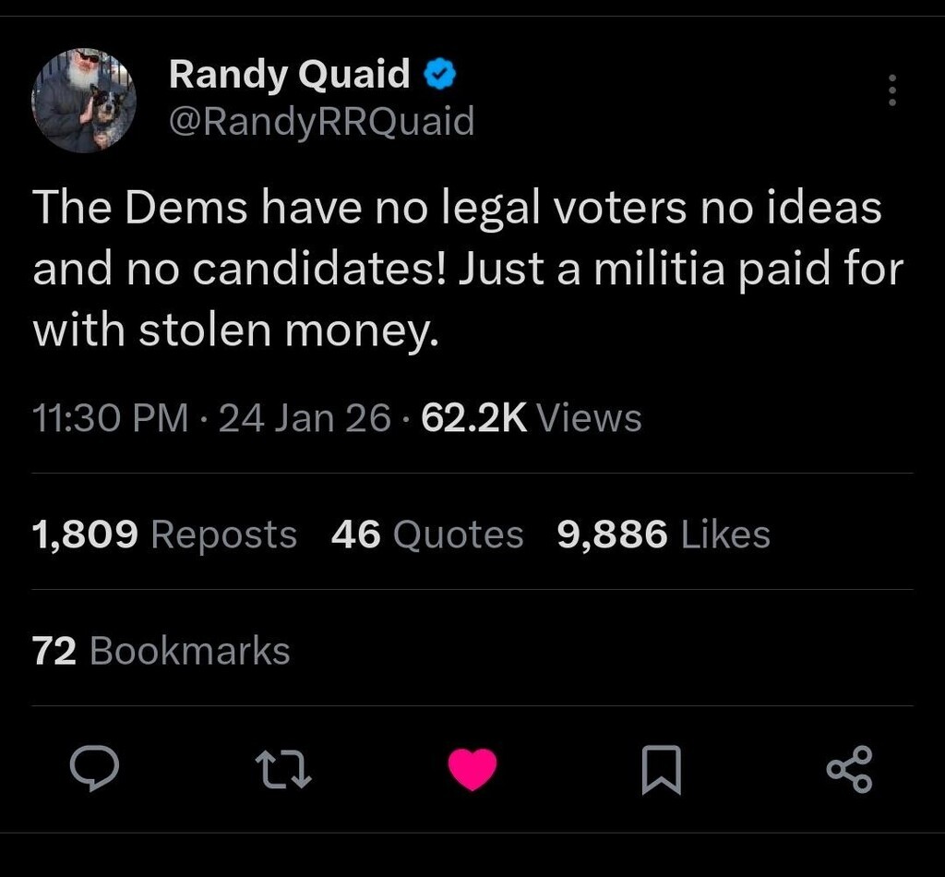Unlike the post with the pink heart
Screen dimensions: 945x877
click(472, 770)
